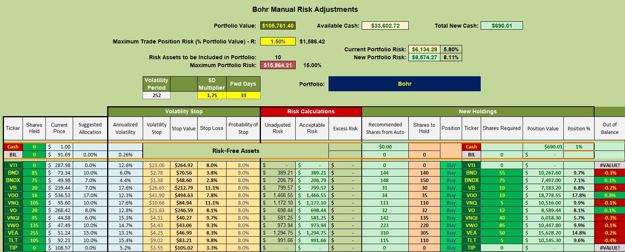Click the 5.80% current risk percentage
Screen dimensions: 625x252
click(451, 49)
